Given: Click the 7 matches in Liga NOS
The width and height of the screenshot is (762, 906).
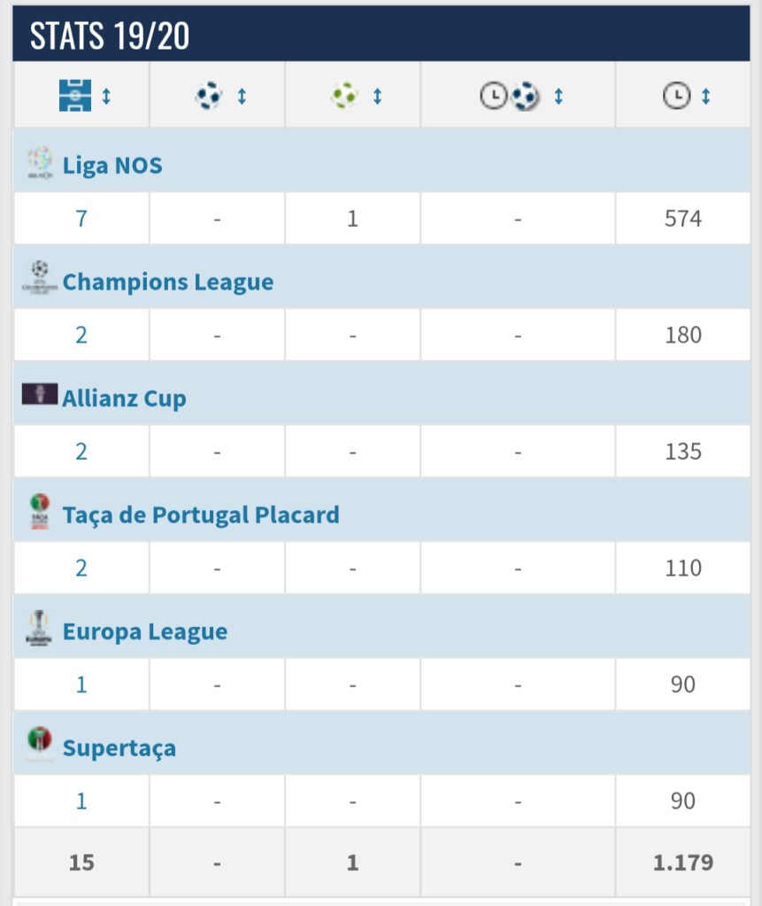Looking at the screenshot, I should pos(81,218).
